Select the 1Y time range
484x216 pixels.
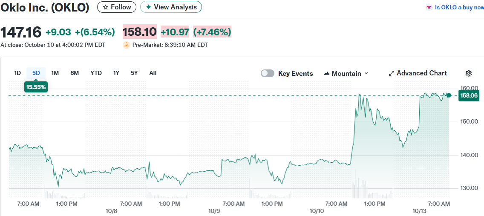coord(116,73)
